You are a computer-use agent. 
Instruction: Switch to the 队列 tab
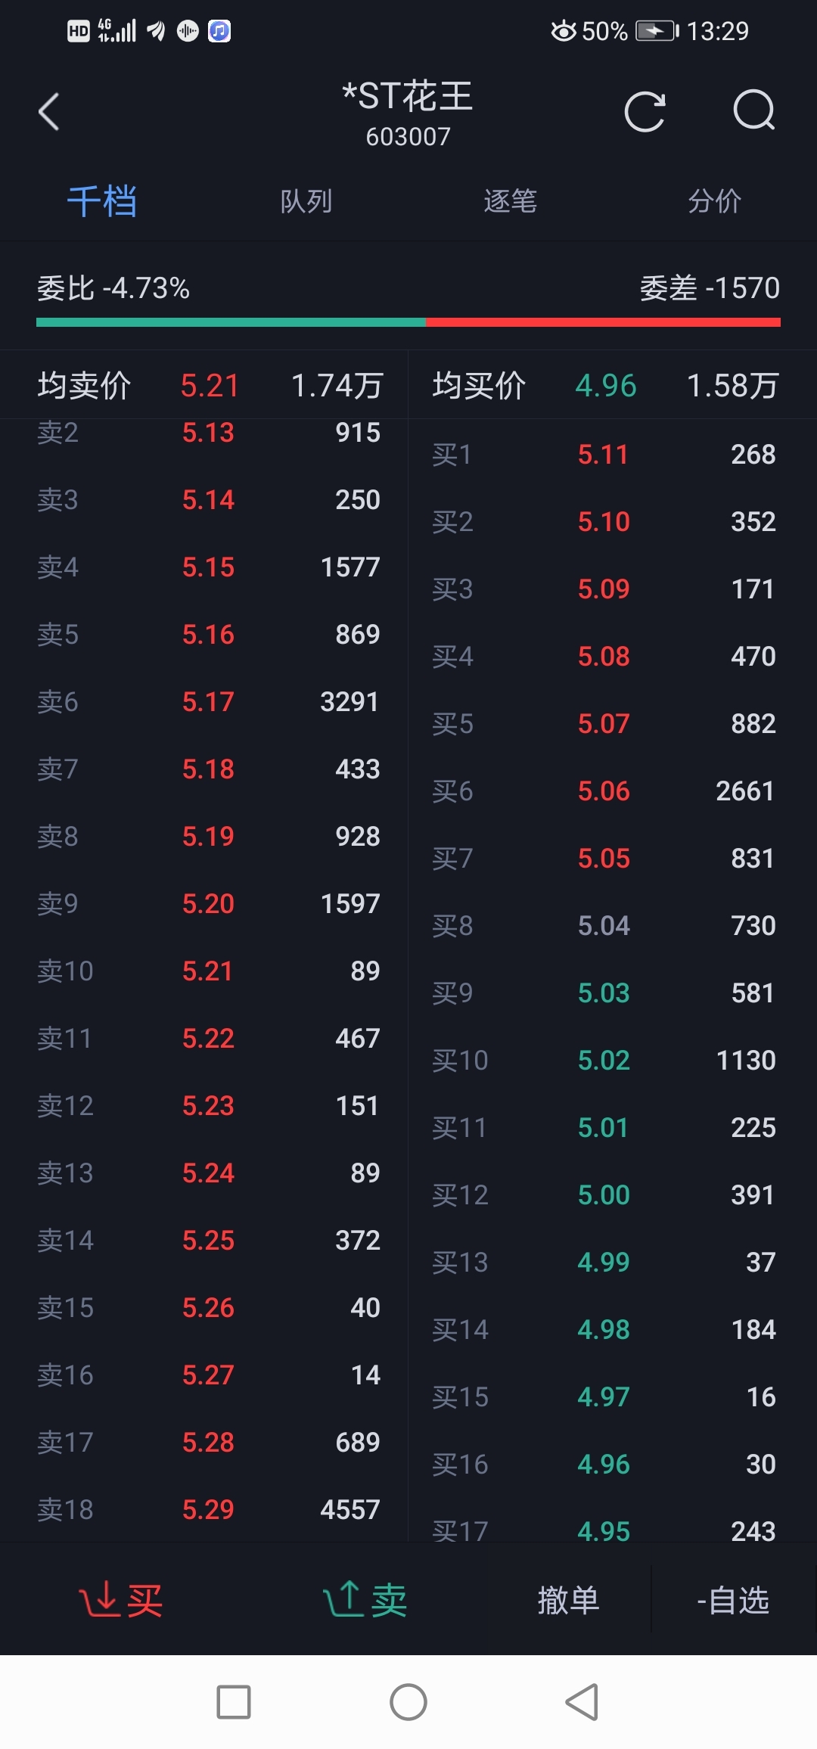click(x=306, y=201)
